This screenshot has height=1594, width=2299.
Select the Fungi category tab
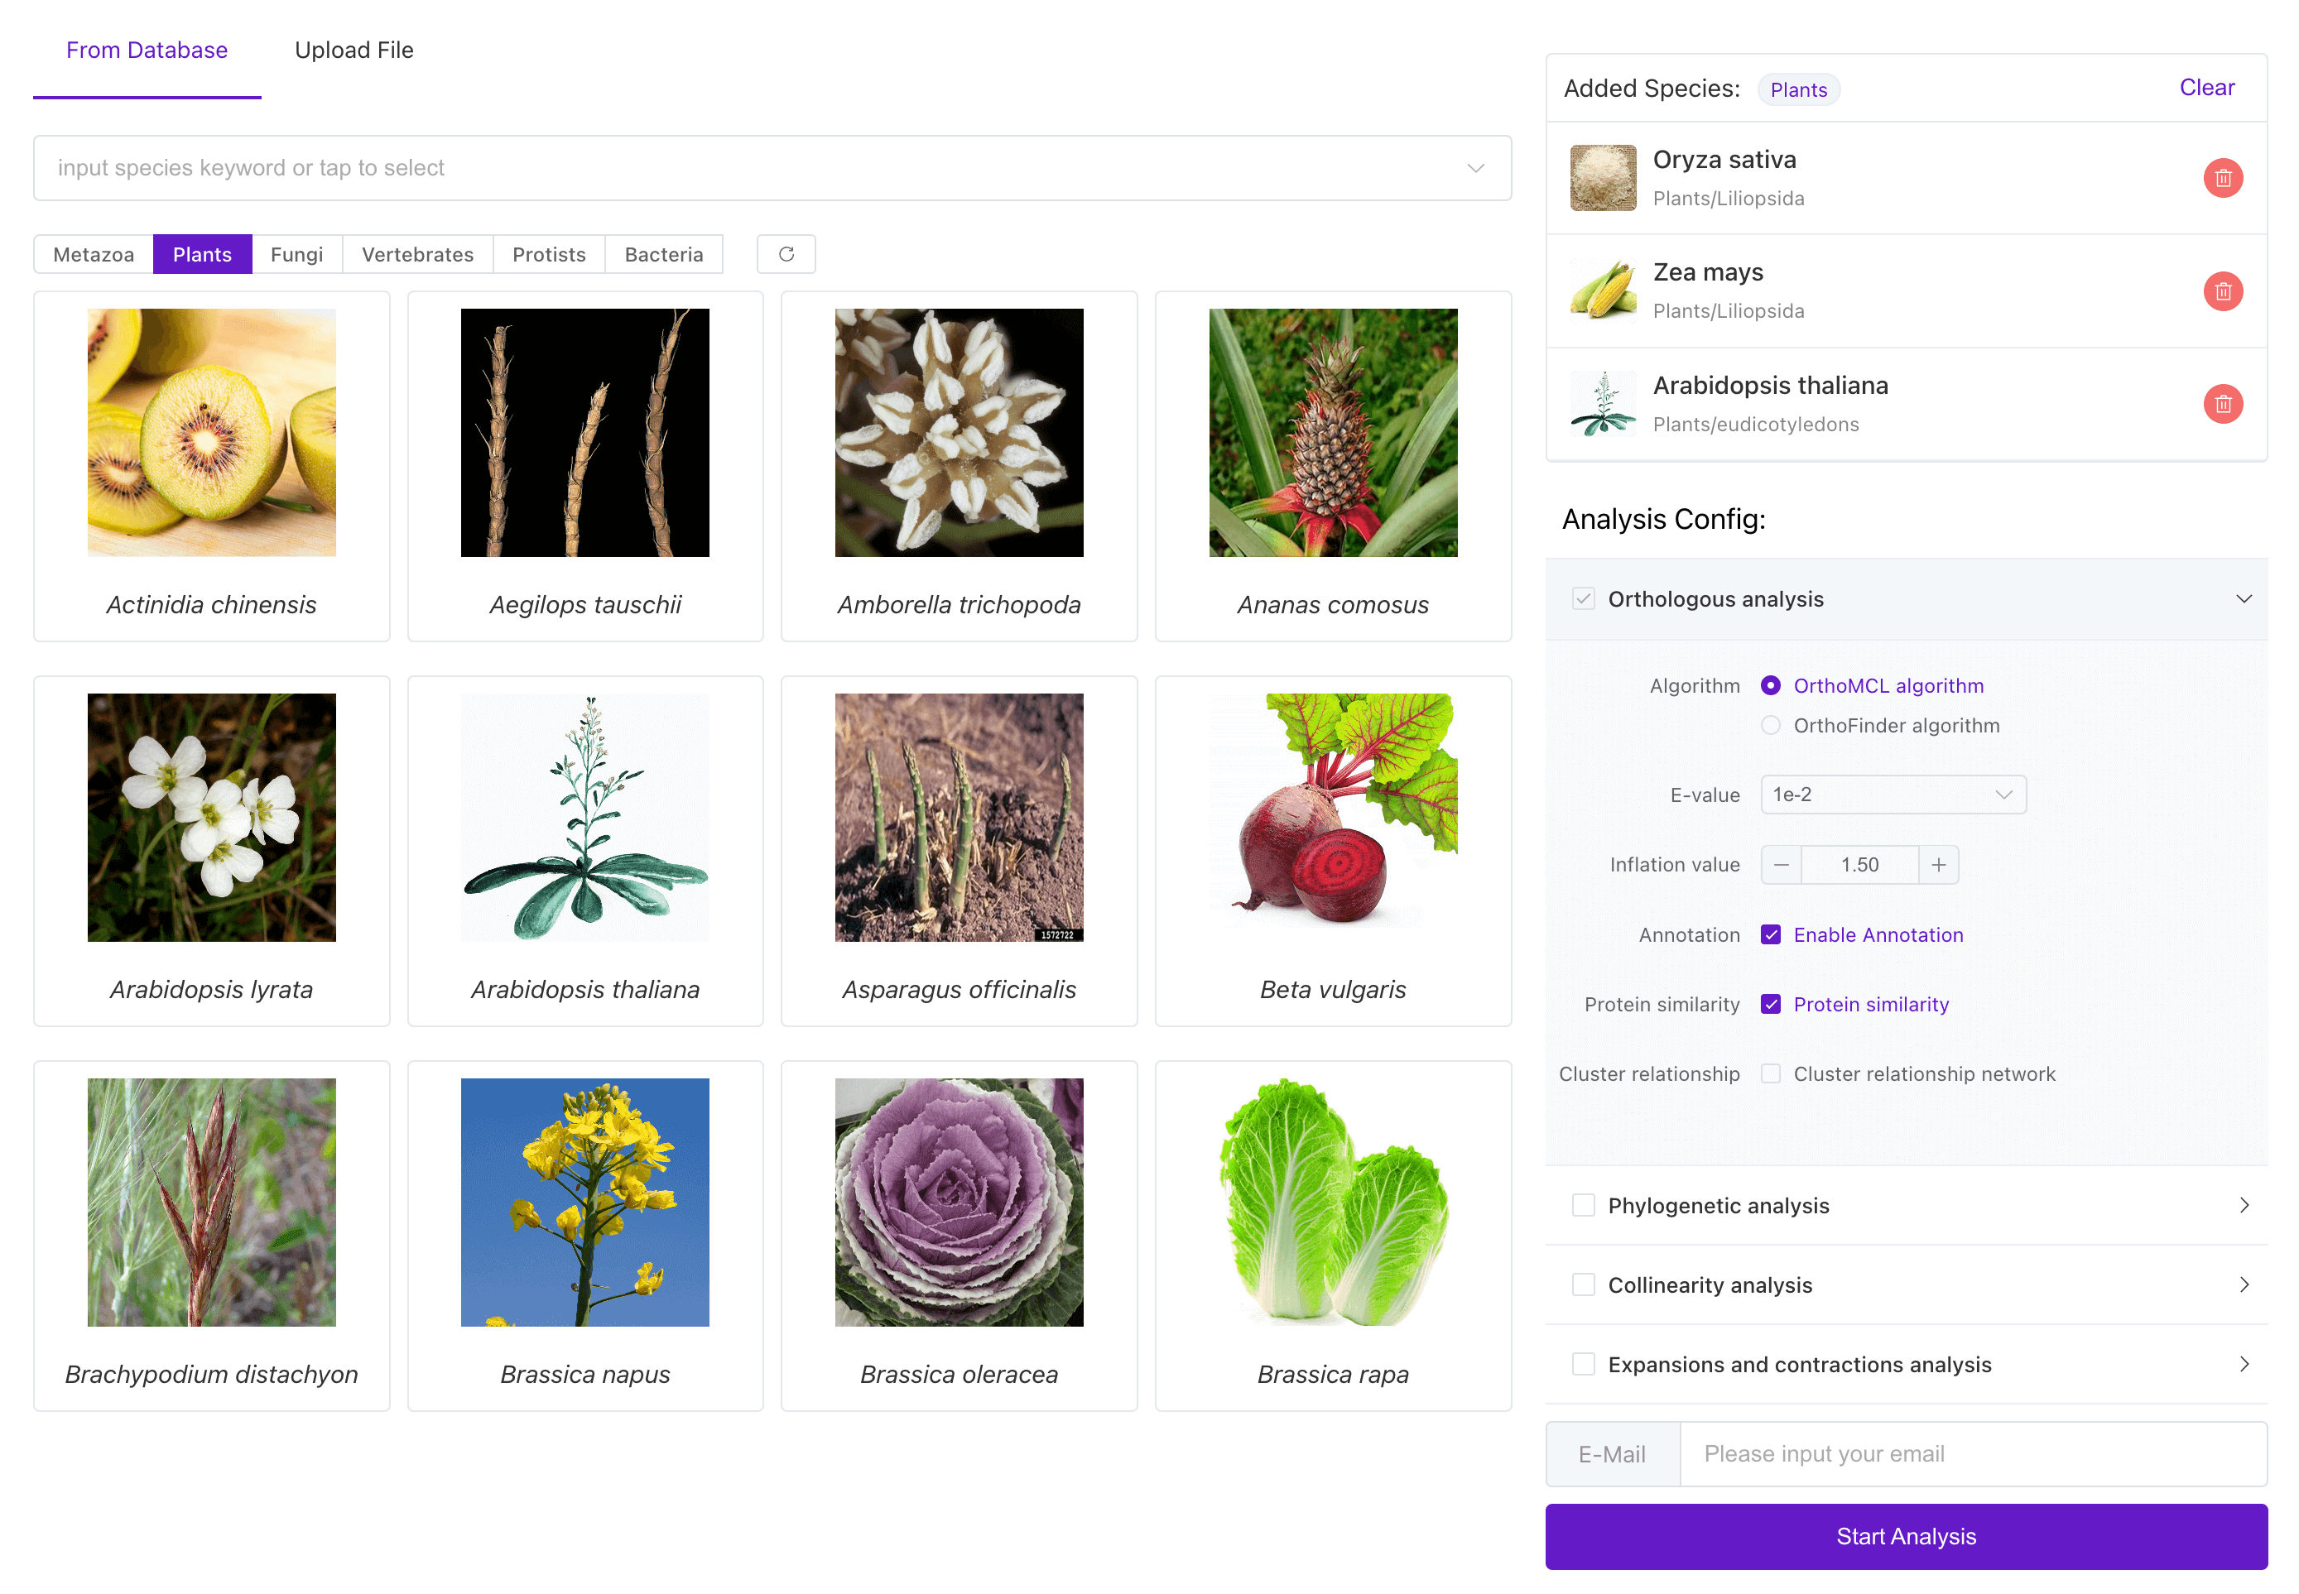click(296, 255)
